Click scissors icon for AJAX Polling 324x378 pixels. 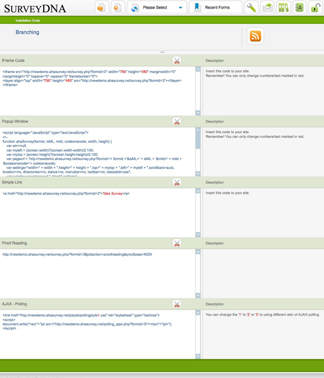coord(177,304)
